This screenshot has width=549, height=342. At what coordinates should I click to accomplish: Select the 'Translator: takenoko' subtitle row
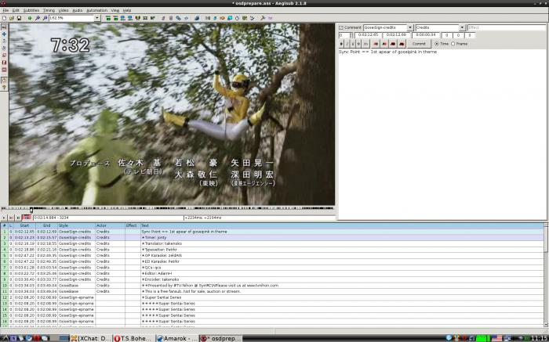coord(271,243)
